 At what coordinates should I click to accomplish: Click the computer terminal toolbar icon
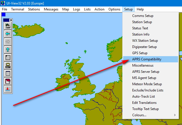pyautogui.click(x=8, y=66)
